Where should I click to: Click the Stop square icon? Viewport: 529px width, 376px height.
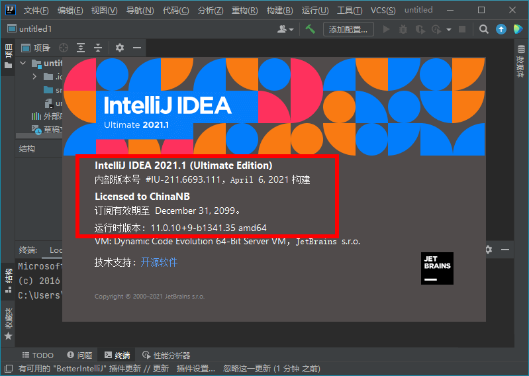pyautogui.click(x=462, y=30)
